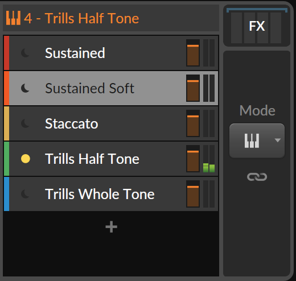The image size is (296, 281).
Task: Open the Mode dropdown arrow
Action: click(x=278, y=140)
